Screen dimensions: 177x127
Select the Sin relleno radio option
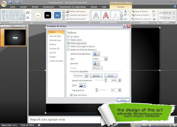pos(69,37)
